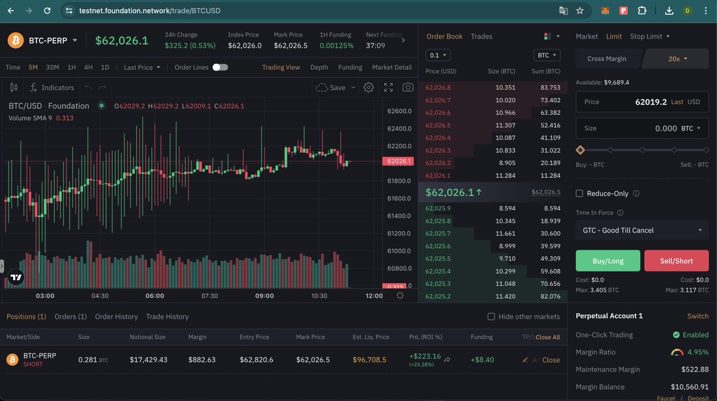Select the 30M timeframe

[53, 68]
